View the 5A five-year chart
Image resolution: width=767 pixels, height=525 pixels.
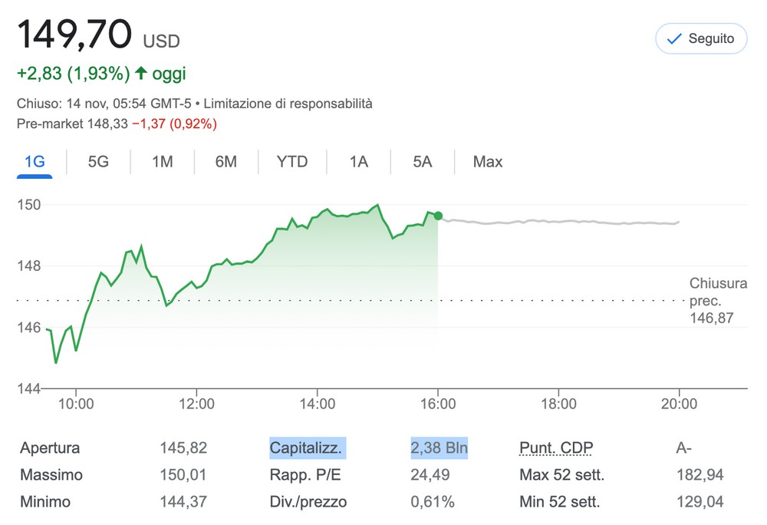[422, 161]
